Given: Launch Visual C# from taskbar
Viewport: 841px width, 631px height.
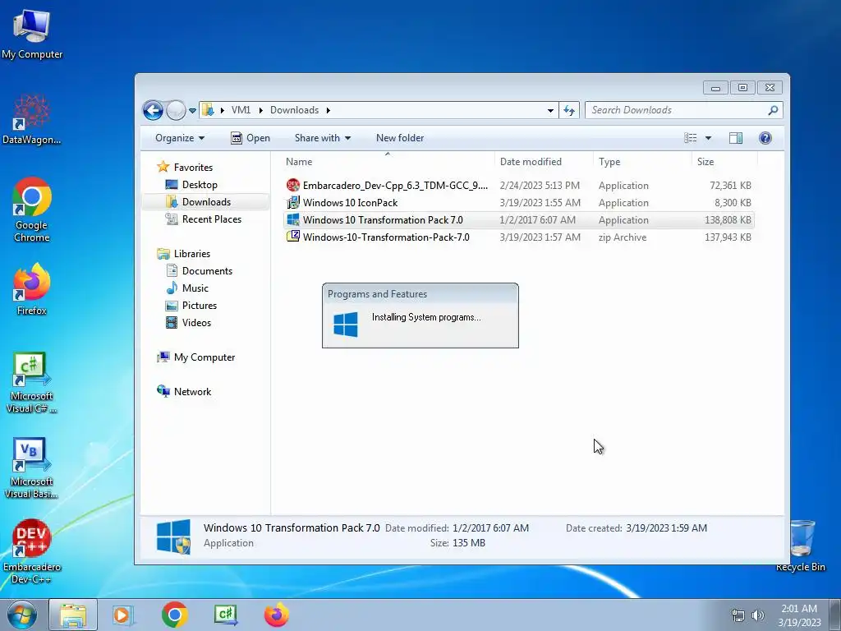Looking at the screenshot, I should pyautogui.click(x=226, y=615).
